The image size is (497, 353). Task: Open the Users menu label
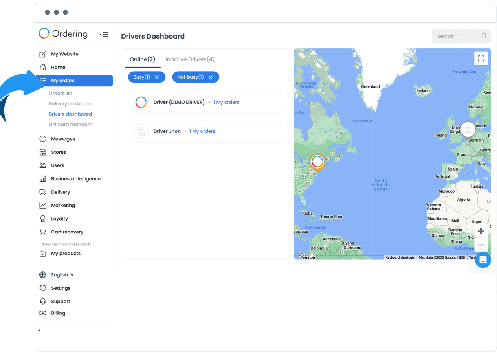pos(58,165)
